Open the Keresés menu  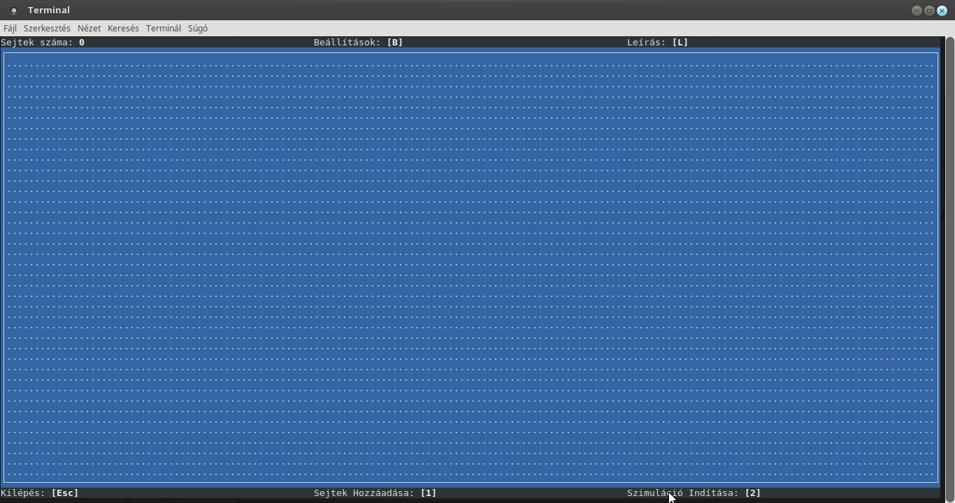pos(123,29)
